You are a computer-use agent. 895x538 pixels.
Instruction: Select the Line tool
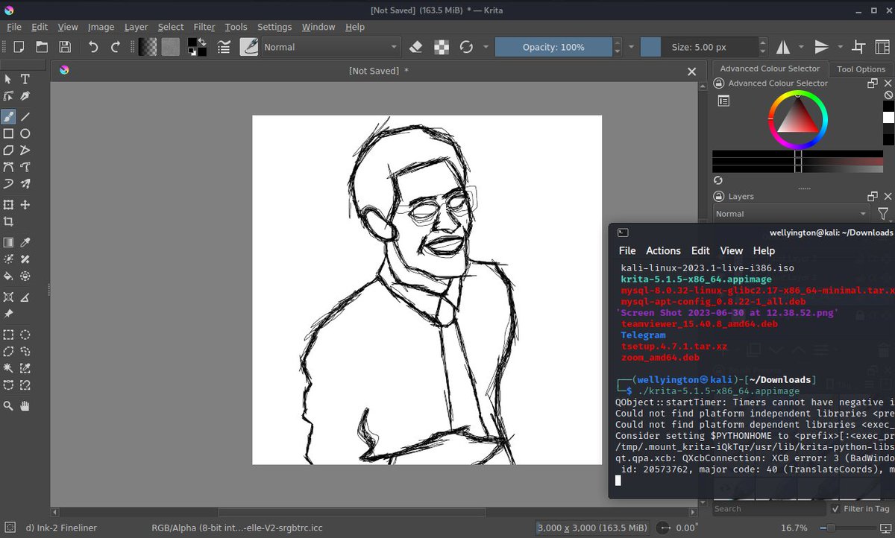25,117
